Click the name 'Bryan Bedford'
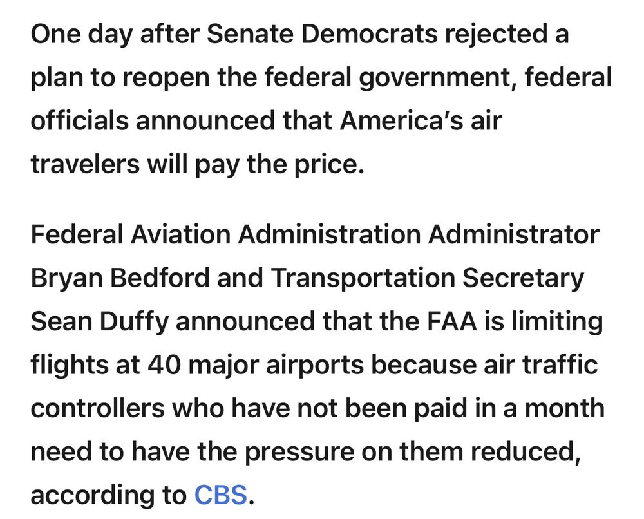 coord(120,279)
